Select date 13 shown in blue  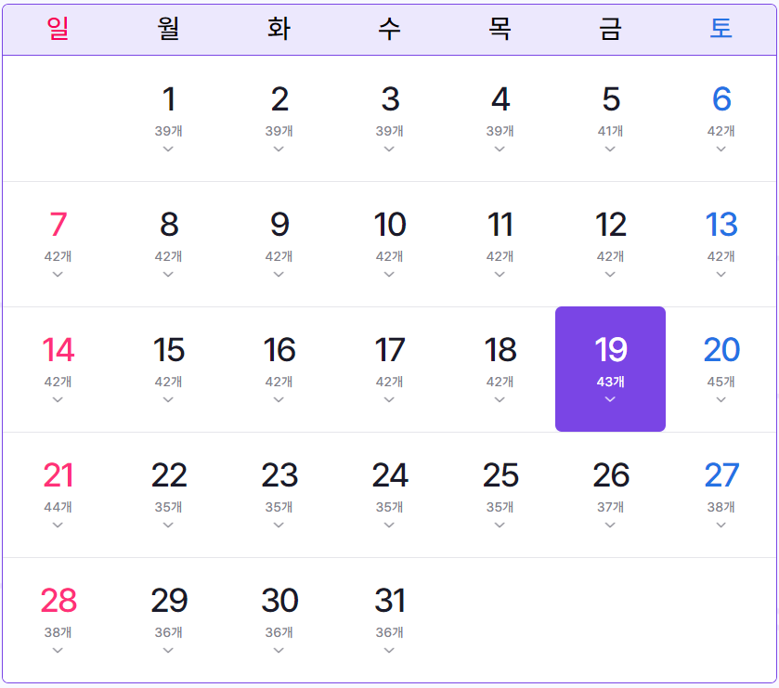[x=721, y=225]
